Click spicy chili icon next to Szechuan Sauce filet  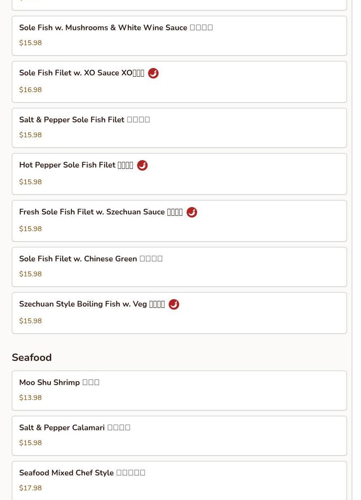coord(192,212)
